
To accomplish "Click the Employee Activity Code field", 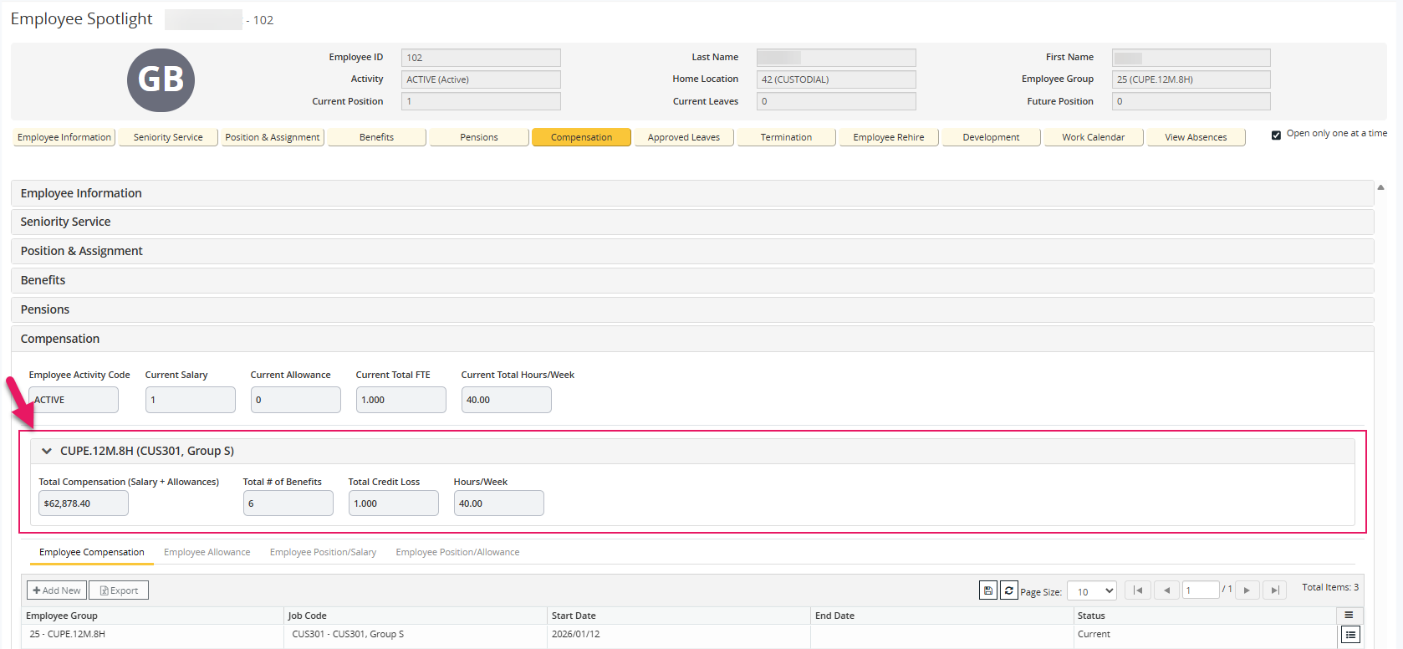I will click(74, 400).
